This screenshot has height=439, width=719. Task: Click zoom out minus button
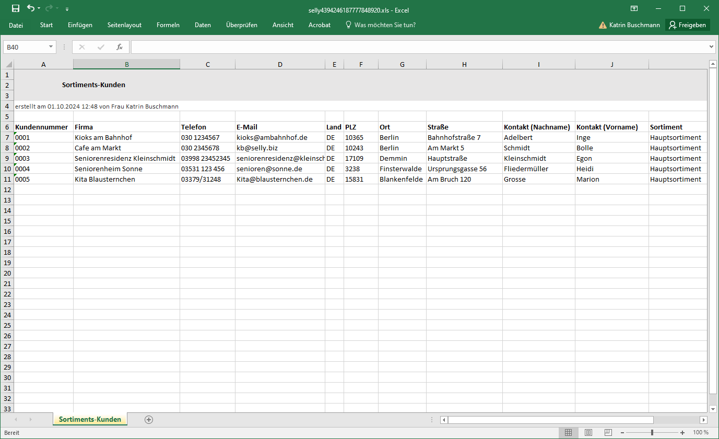(622, 432)
